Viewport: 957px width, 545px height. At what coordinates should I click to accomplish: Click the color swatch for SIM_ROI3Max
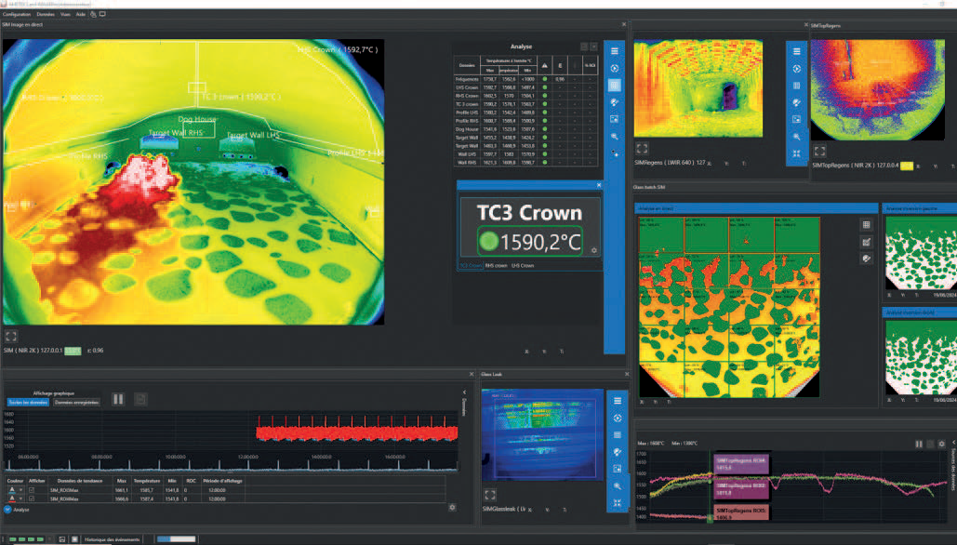point(11,490)
